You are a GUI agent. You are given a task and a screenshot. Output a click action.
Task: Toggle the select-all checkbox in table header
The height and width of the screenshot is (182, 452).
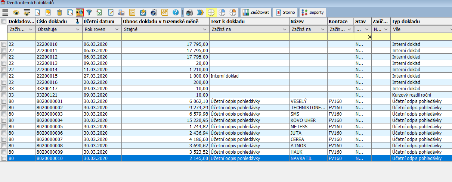(4, 22)
